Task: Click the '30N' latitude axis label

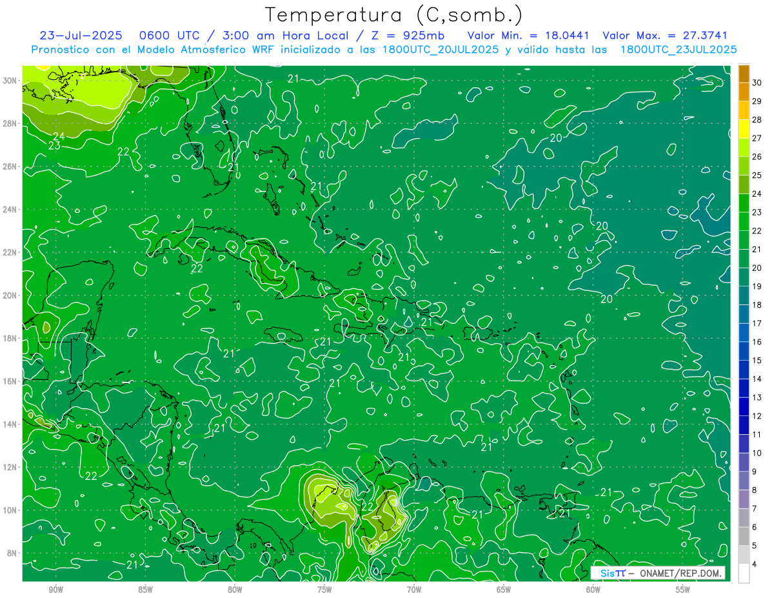Action: [x=10, y=81]
